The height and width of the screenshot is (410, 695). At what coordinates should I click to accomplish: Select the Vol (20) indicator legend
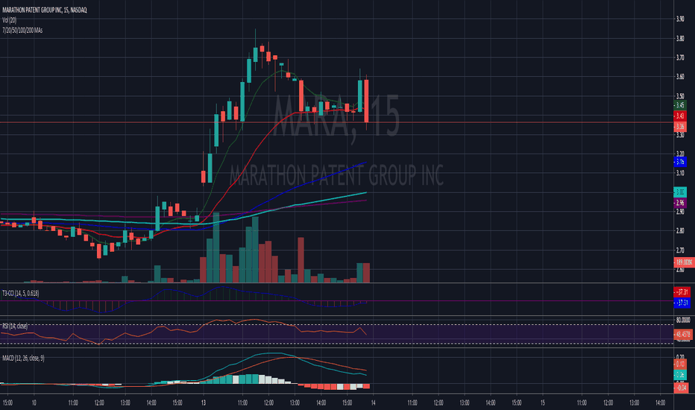click(9, 20)
